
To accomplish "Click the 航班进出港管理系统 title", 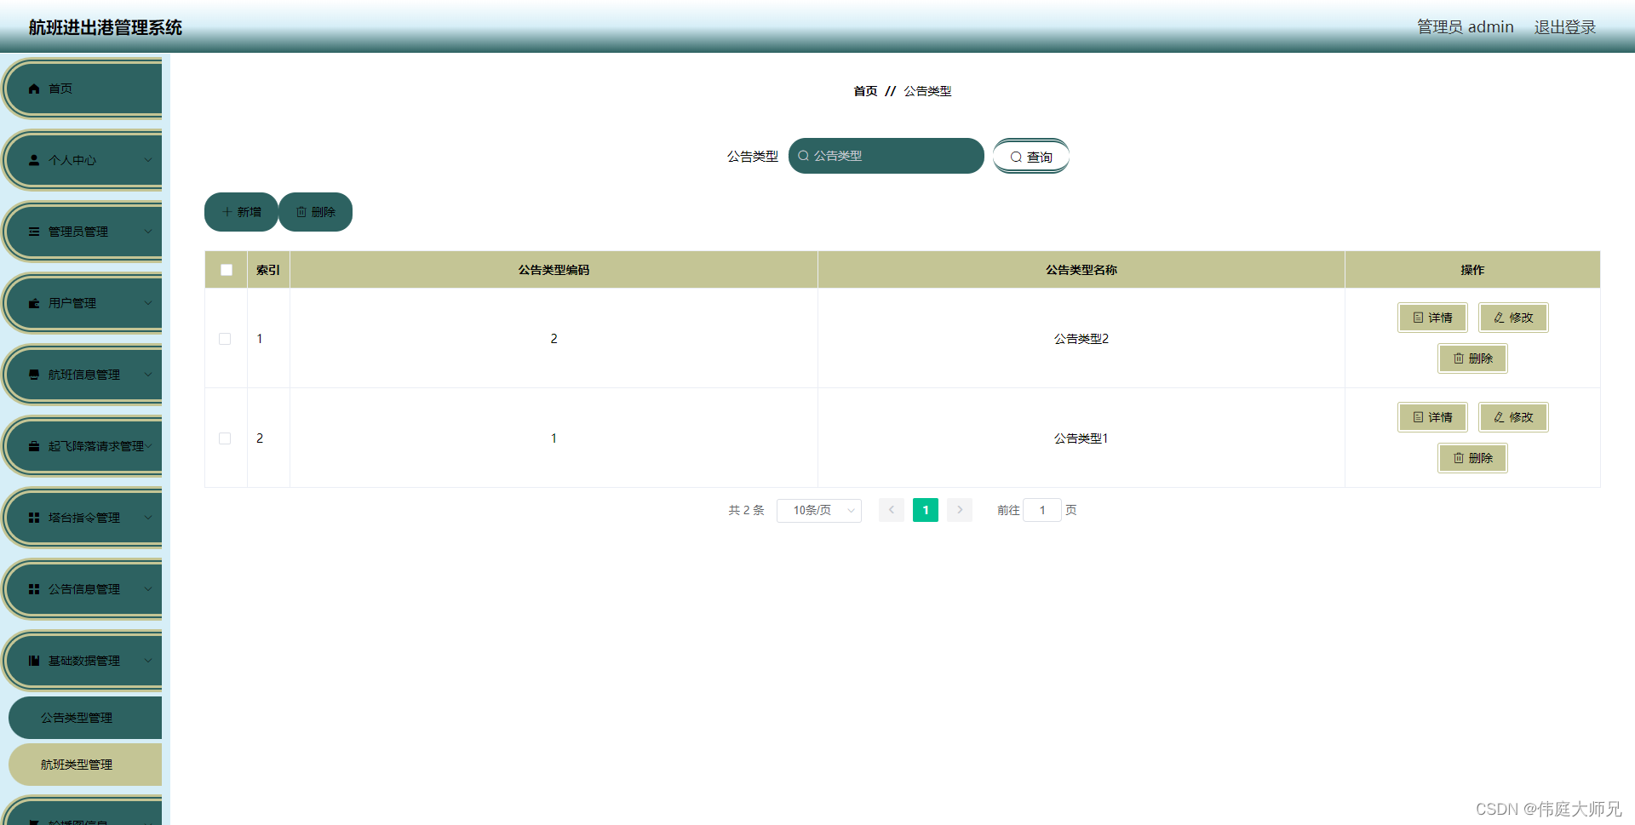I will click(106, 27).
